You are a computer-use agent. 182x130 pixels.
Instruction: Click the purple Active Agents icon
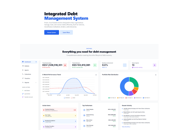tap(154, 65)
